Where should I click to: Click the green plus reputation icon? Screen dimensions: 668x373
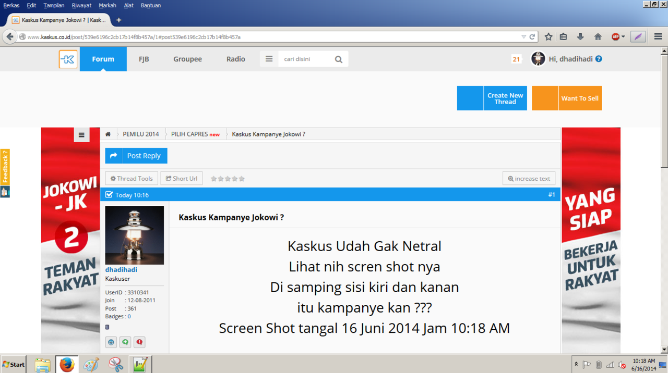coord(125,342)
